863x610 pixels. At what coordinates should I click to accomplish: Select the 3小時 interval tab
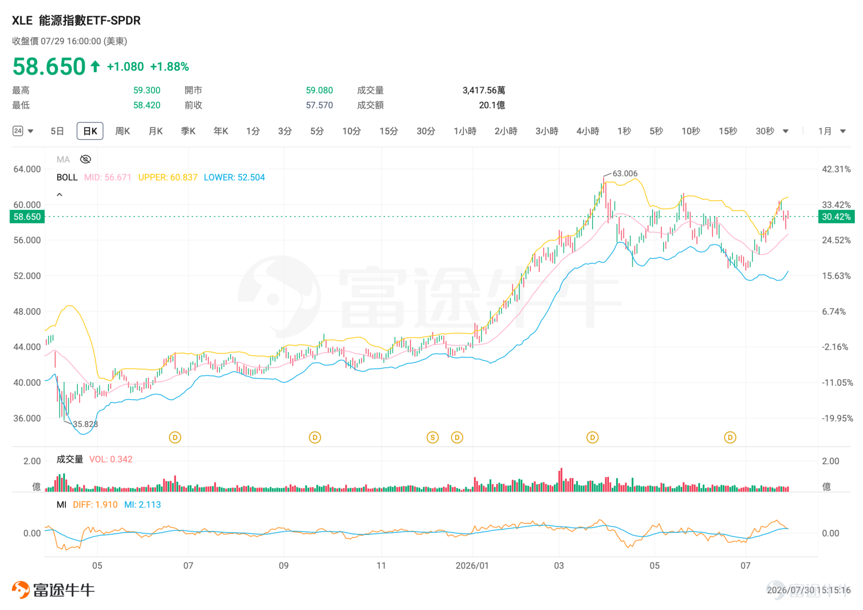pos(547,131)
